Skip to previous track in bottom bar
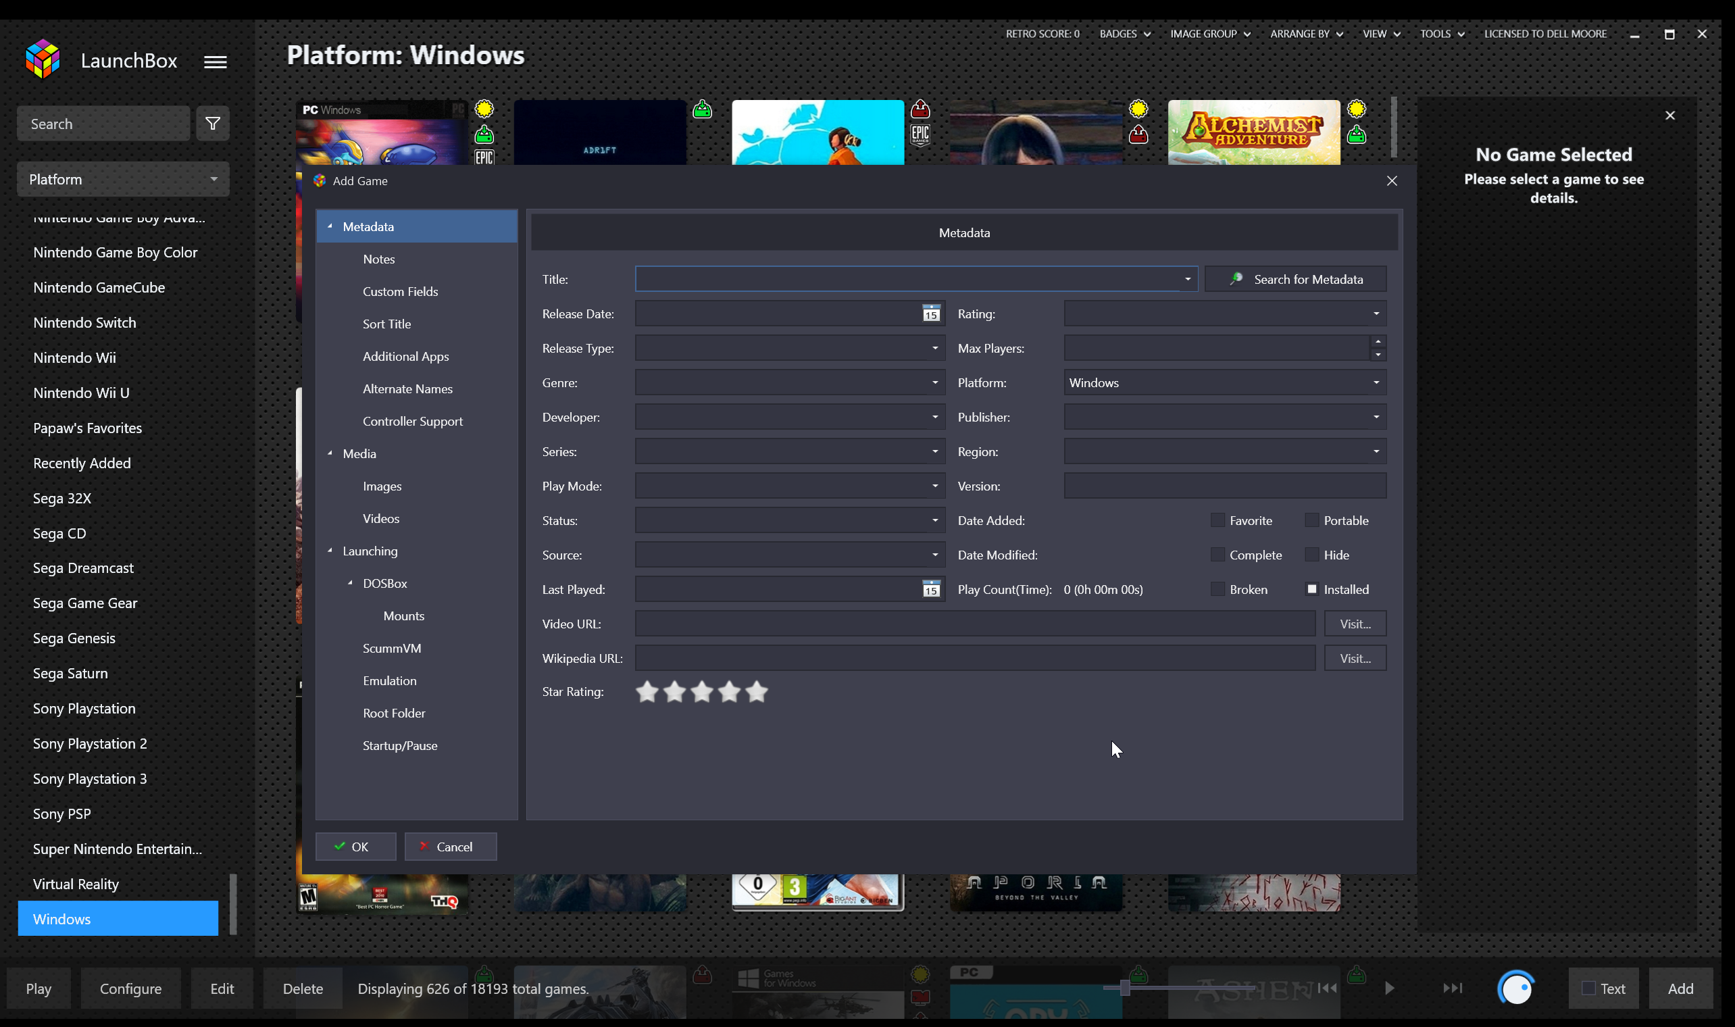The image size is (1735, 1027). (1327, 988)
